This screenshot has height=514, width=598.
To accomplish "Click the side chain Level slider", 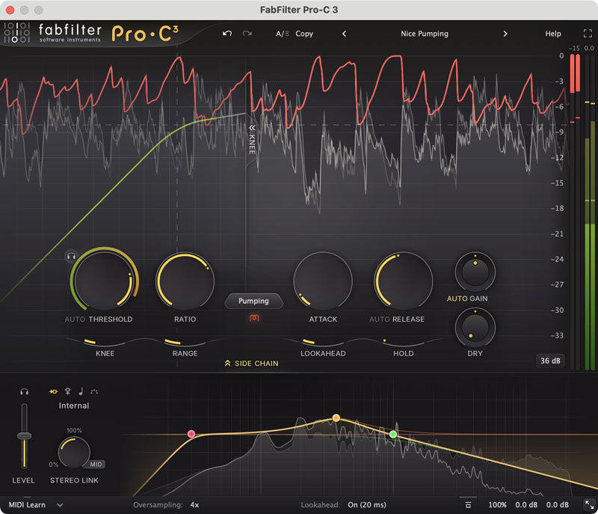I will pos(25,436).
